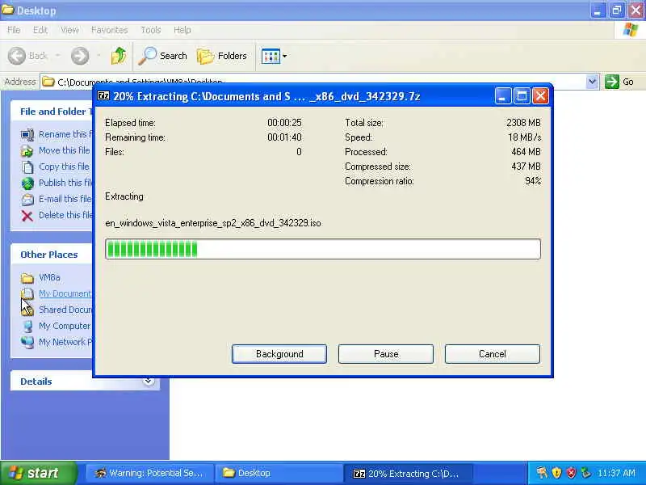Screen dimensions: 646x485
Task: Click the VM8a folder icon
Action: (27, 278)
